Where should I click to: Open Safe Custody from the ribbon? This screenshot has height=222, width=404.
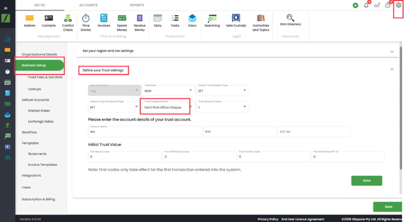(236, 21)
